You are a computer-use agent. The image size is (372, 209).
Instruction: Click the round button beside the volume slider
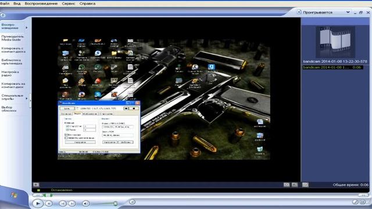pyautogui.click(x=133, y=202)
